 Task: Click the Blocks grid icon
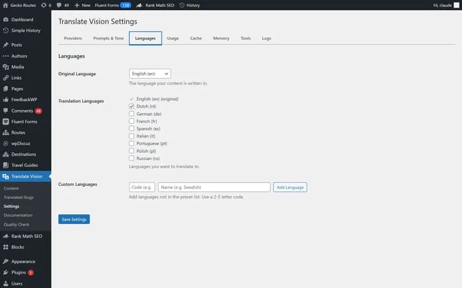[x=6, y=247]
